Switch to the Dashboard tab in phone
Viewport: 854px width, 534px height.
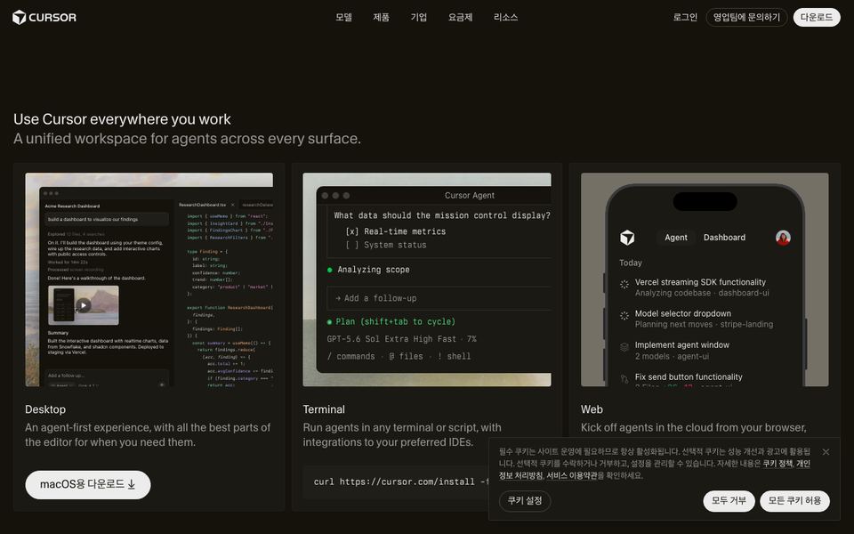[724, 238]
